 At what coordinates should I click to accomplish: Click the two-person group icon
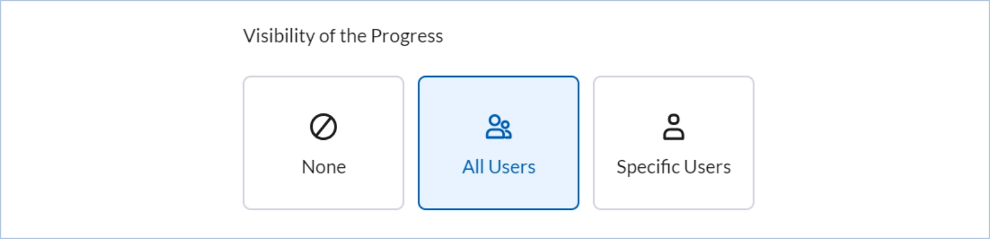(499, 127)
